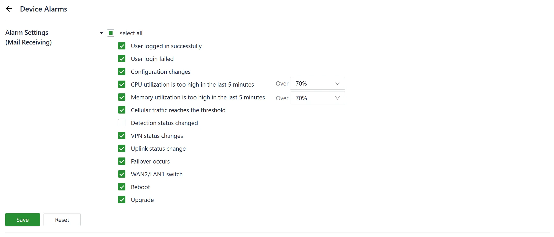
Task: Open CPU utilization threshold dropdown
Action: [x=317, y=83]
